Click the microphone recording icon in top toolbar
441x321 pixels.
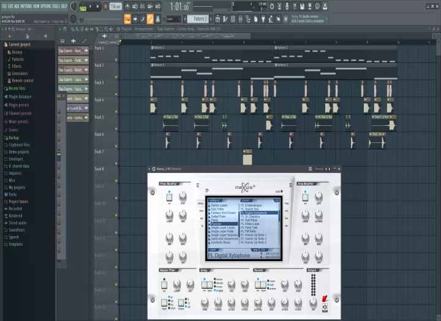287,6
